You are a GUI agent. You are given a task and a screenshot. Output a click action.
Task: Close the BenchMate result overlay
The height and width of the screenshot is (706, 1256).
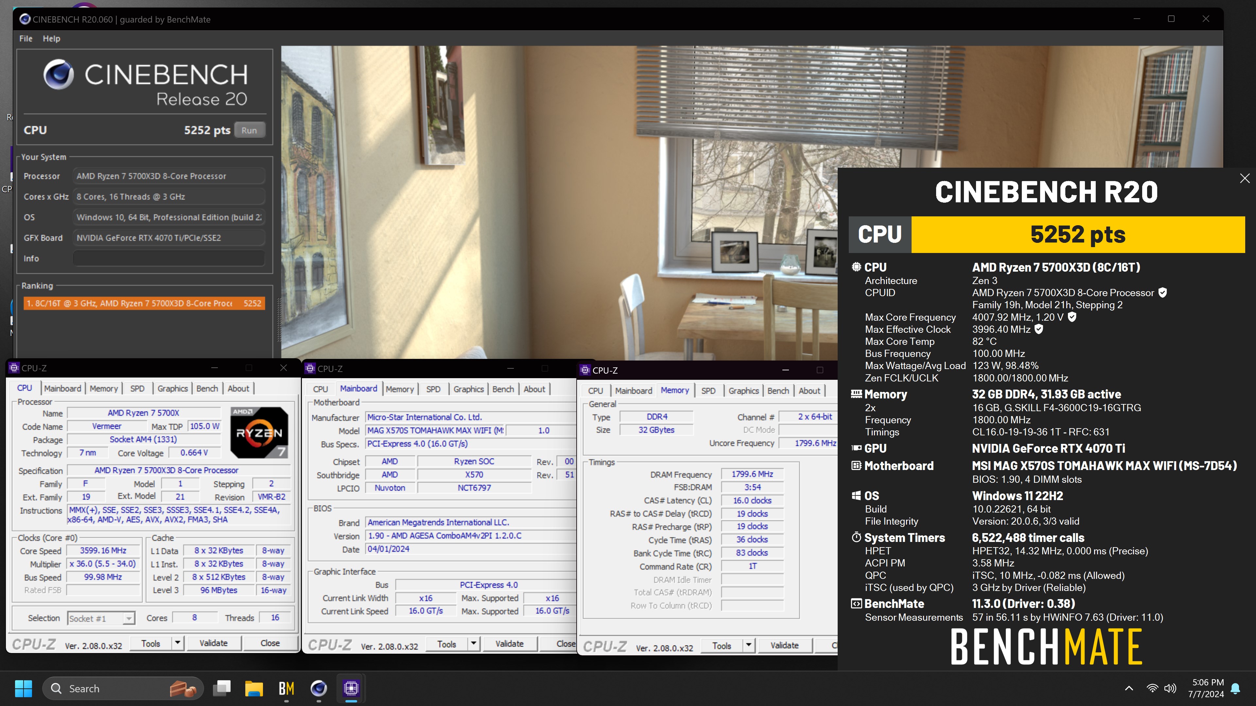click(x=1245, y=178)
